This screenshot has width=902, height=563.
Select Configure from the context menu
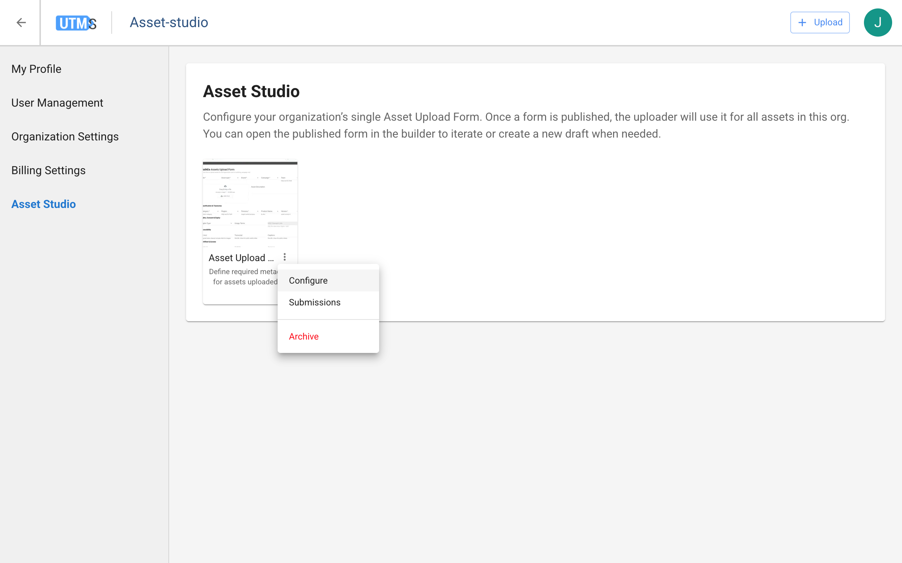click(308, 280)
